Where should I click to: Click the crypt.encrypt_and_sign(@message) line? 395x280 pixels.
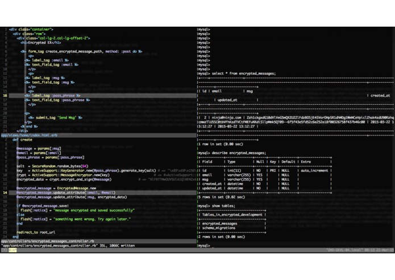64,179
